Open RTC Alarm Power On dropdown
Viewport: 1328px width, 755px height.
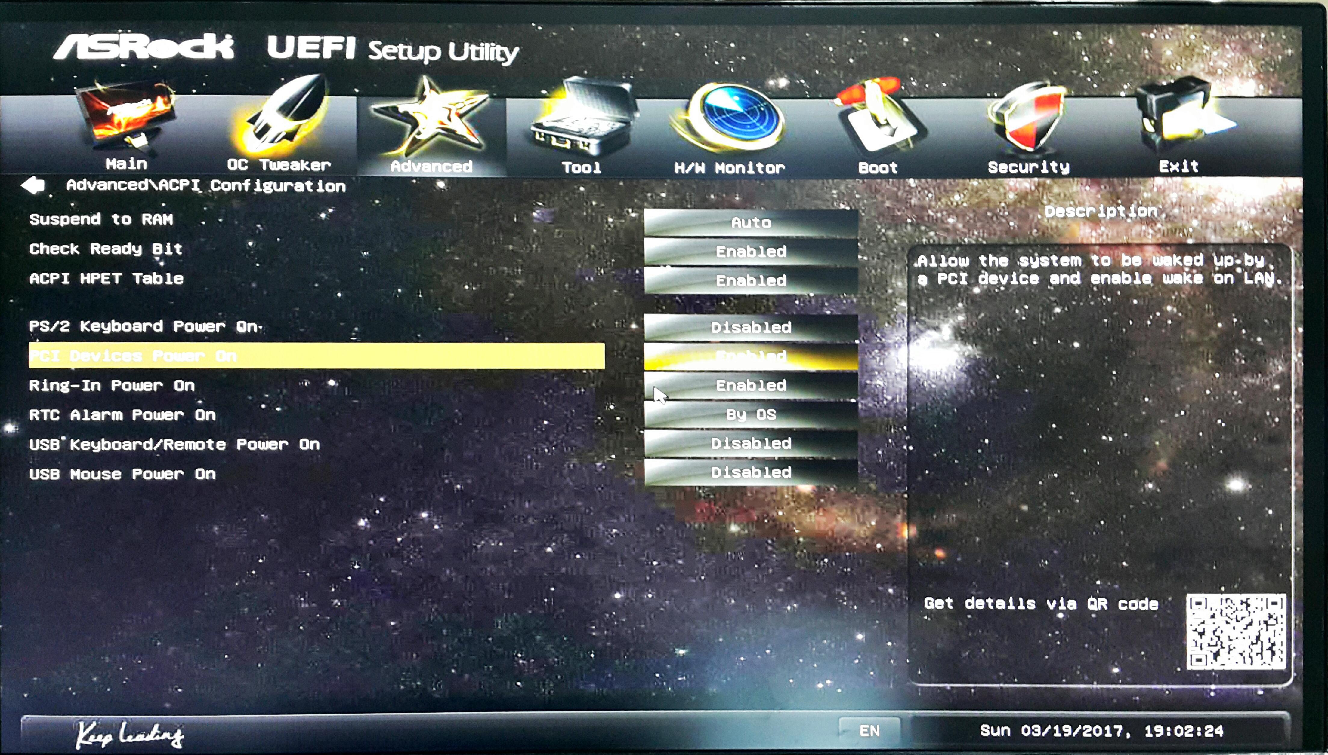pyautogui.click(x=750, y=414)
